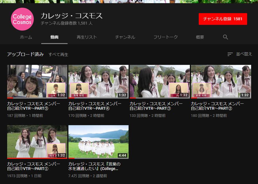Click title 自己紹介VTR～PART③
Image resolution: width=258 pixels, height=184 pixels.
tap(156, 106)
